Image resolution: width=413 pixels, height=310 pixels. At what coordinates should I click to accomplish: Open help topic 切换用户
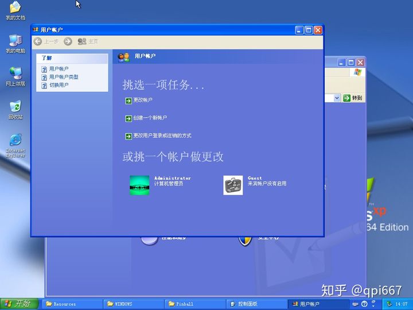[x=59, y=85]
